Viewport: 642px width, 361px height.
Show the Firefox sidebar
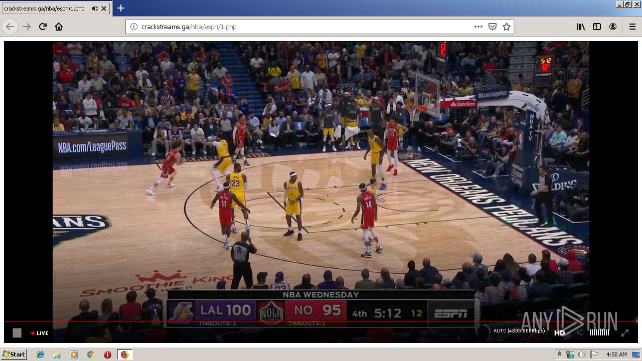pos(597,27)
